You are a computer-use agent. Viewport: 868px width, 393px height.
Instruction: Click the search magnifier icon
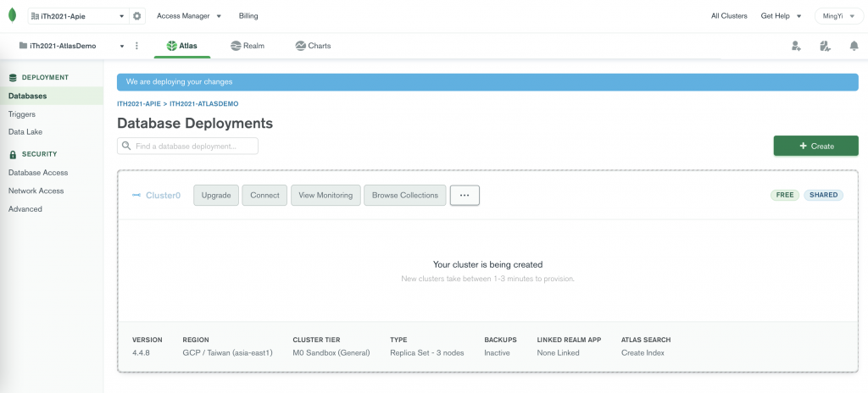126,147
